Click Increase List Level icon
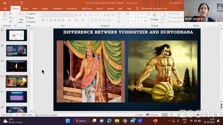The width and height of the screenshot is (223, 125). click(109, 15)
